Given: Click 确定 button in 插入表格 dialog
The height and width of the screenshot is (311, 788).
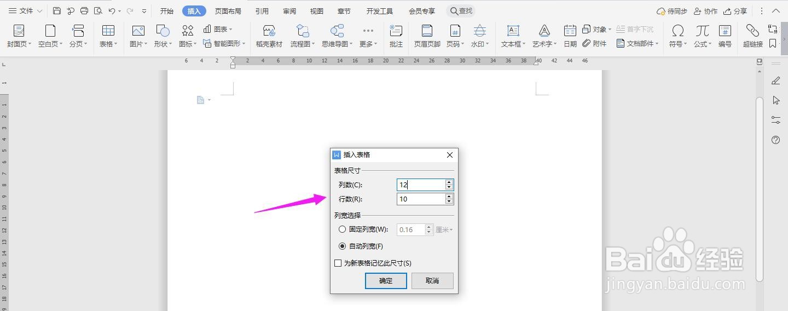Looking at the screenshot, I should (x=386, y=280).
